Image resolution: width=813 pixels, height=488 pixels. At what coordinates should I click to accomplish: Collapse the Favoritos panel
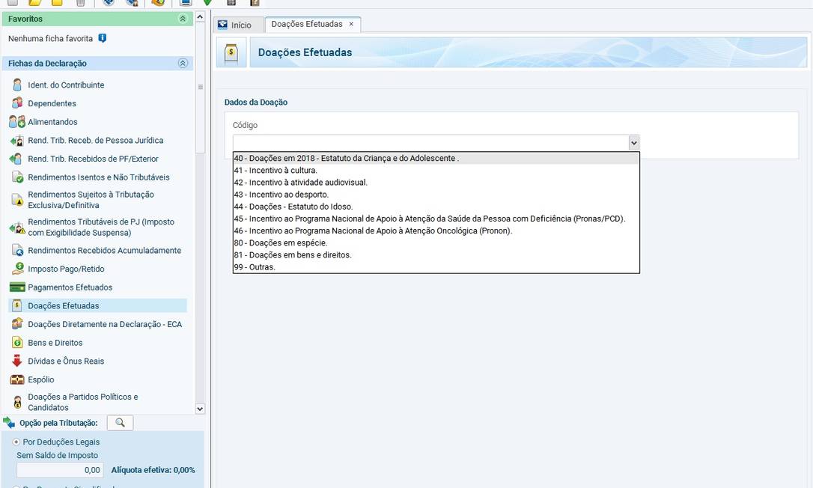183,19
